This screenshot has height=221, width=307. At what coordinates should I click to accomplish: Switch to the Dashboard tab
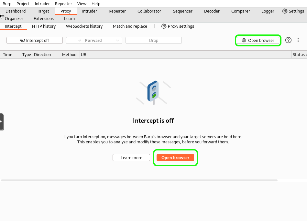[16, 11]
